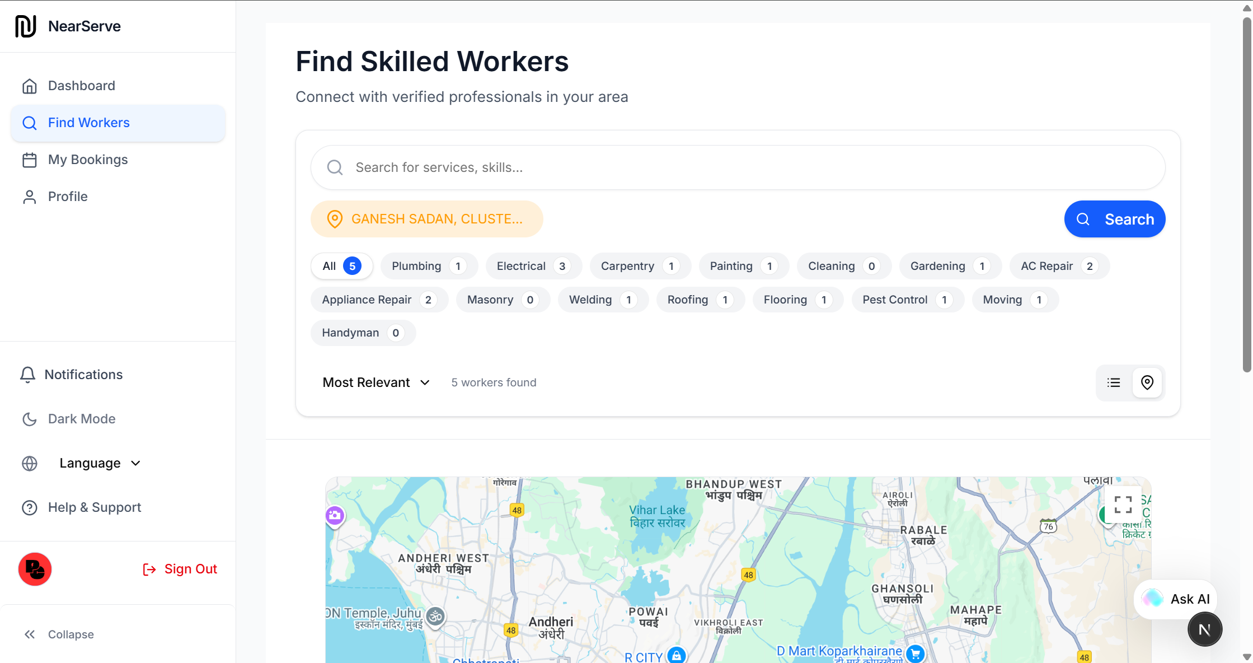Click the D Mart Koparkhairane map marker
Screen dimensions: 1253x663
coord(916,653)
